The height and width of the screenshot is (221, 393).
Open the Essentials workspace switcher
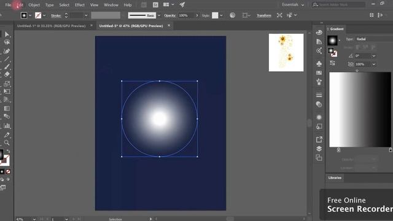(293, 5)
